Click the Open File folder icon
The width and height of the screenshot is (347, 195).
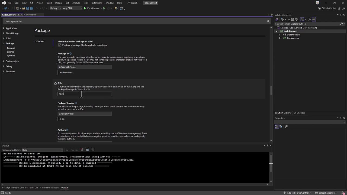coord(24,8)
